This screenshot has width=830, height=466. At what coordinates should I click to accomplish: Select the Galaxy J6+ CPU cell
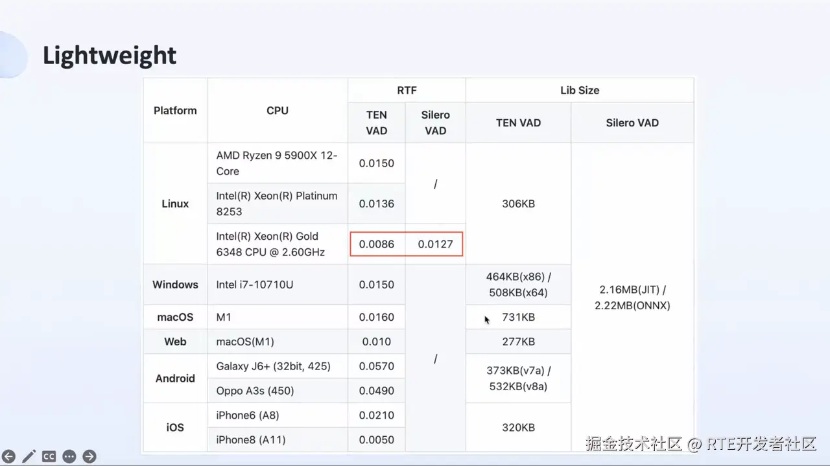273,366
